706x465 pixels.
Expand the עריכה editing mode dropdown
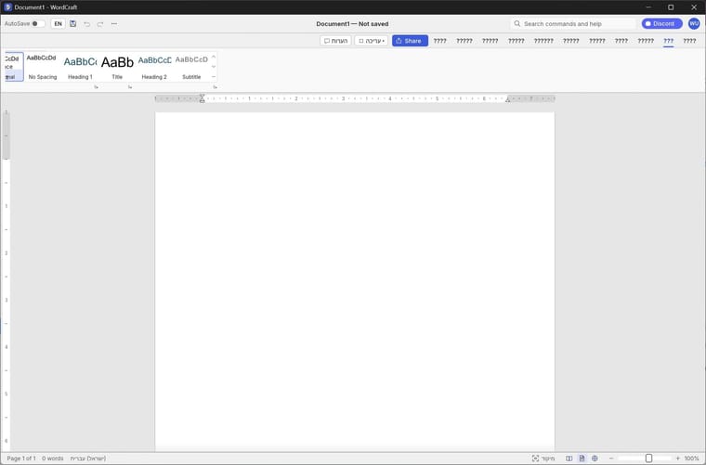point(372,41)
